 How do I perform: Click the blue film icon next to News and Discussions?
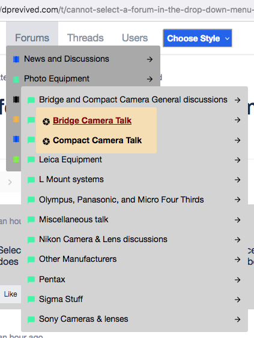[x=16, y=59]
